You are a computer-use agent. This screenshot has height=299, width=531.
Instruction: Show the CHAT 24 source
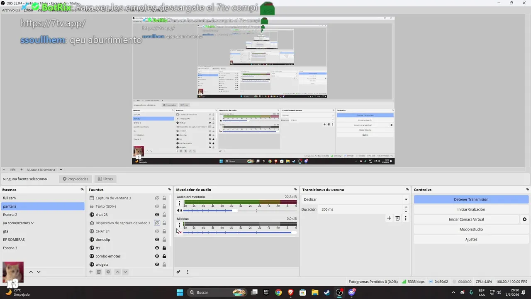click(x=157, y=231)
